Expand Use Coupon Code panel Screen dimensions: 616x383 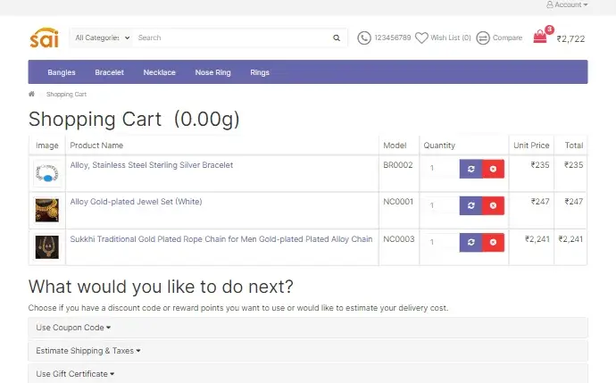[x=73, y=328]
